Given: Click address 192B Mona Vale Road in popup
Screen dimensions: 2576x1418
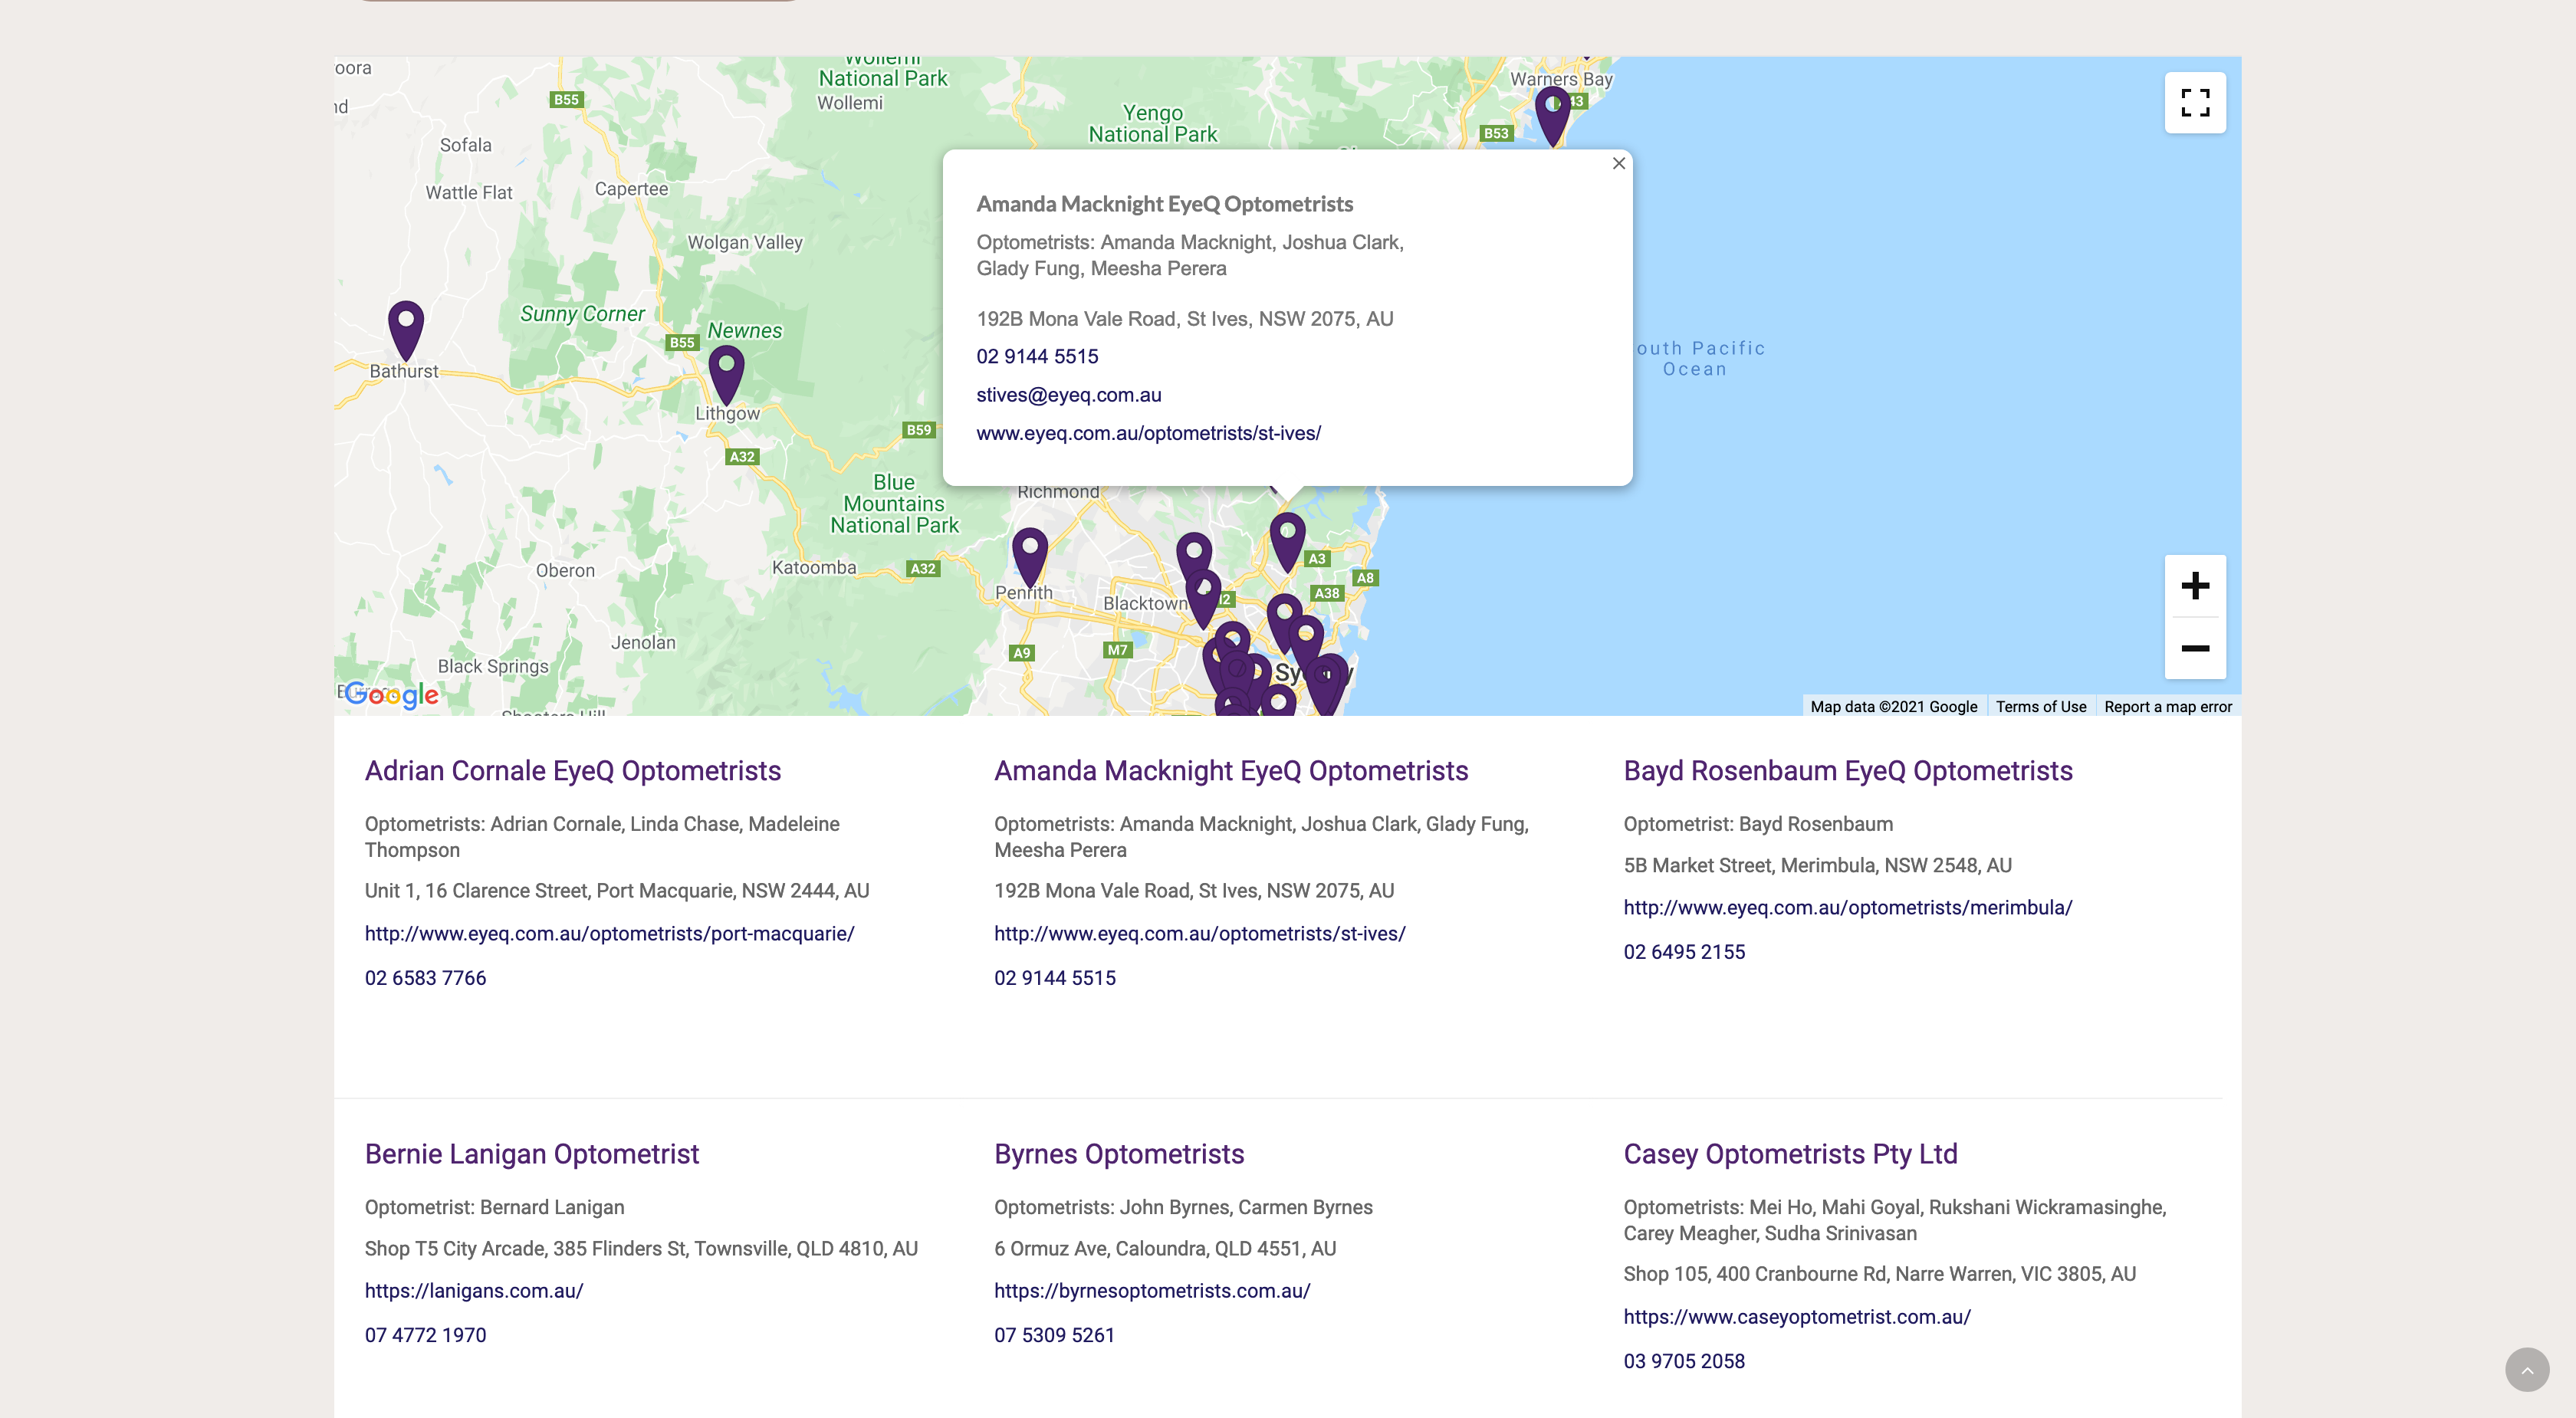Looking at the screenshot, I should coord(1184,319).
